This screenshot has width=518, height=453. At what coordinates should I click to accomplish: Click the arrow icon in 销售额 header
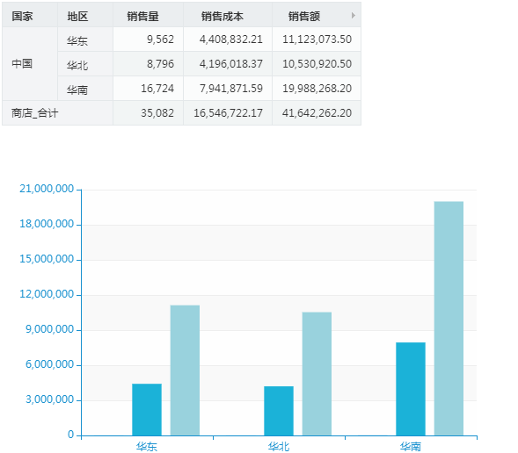point(354,15)
